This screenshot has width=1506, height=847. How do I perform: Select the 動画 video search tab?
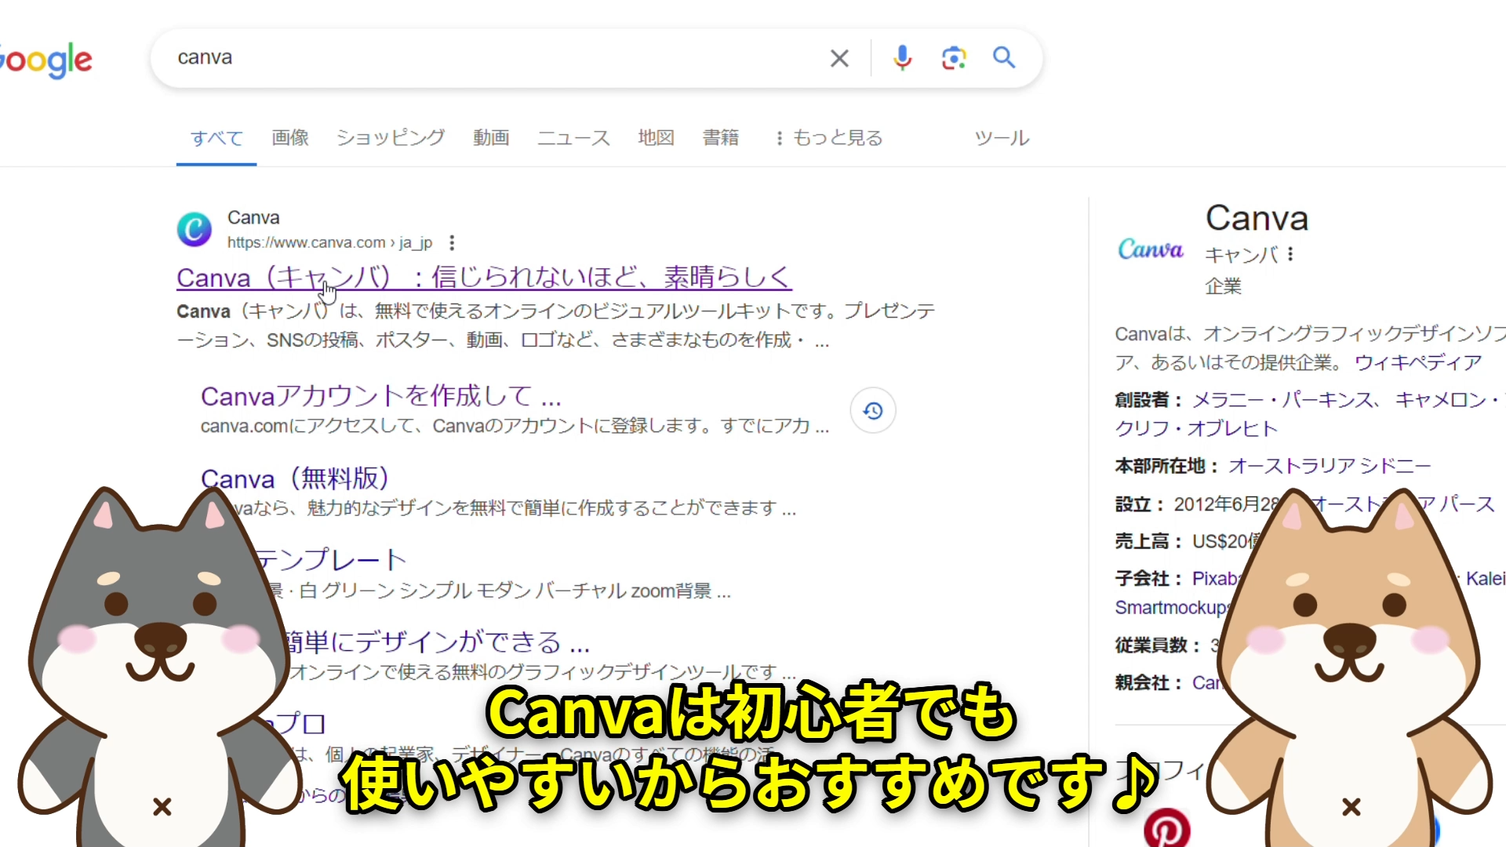(490, 137)
